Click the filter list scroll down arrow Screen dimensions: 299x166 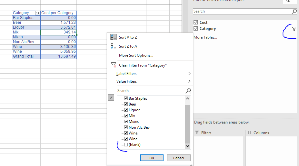pyautogui.click(x=188, y=146)
